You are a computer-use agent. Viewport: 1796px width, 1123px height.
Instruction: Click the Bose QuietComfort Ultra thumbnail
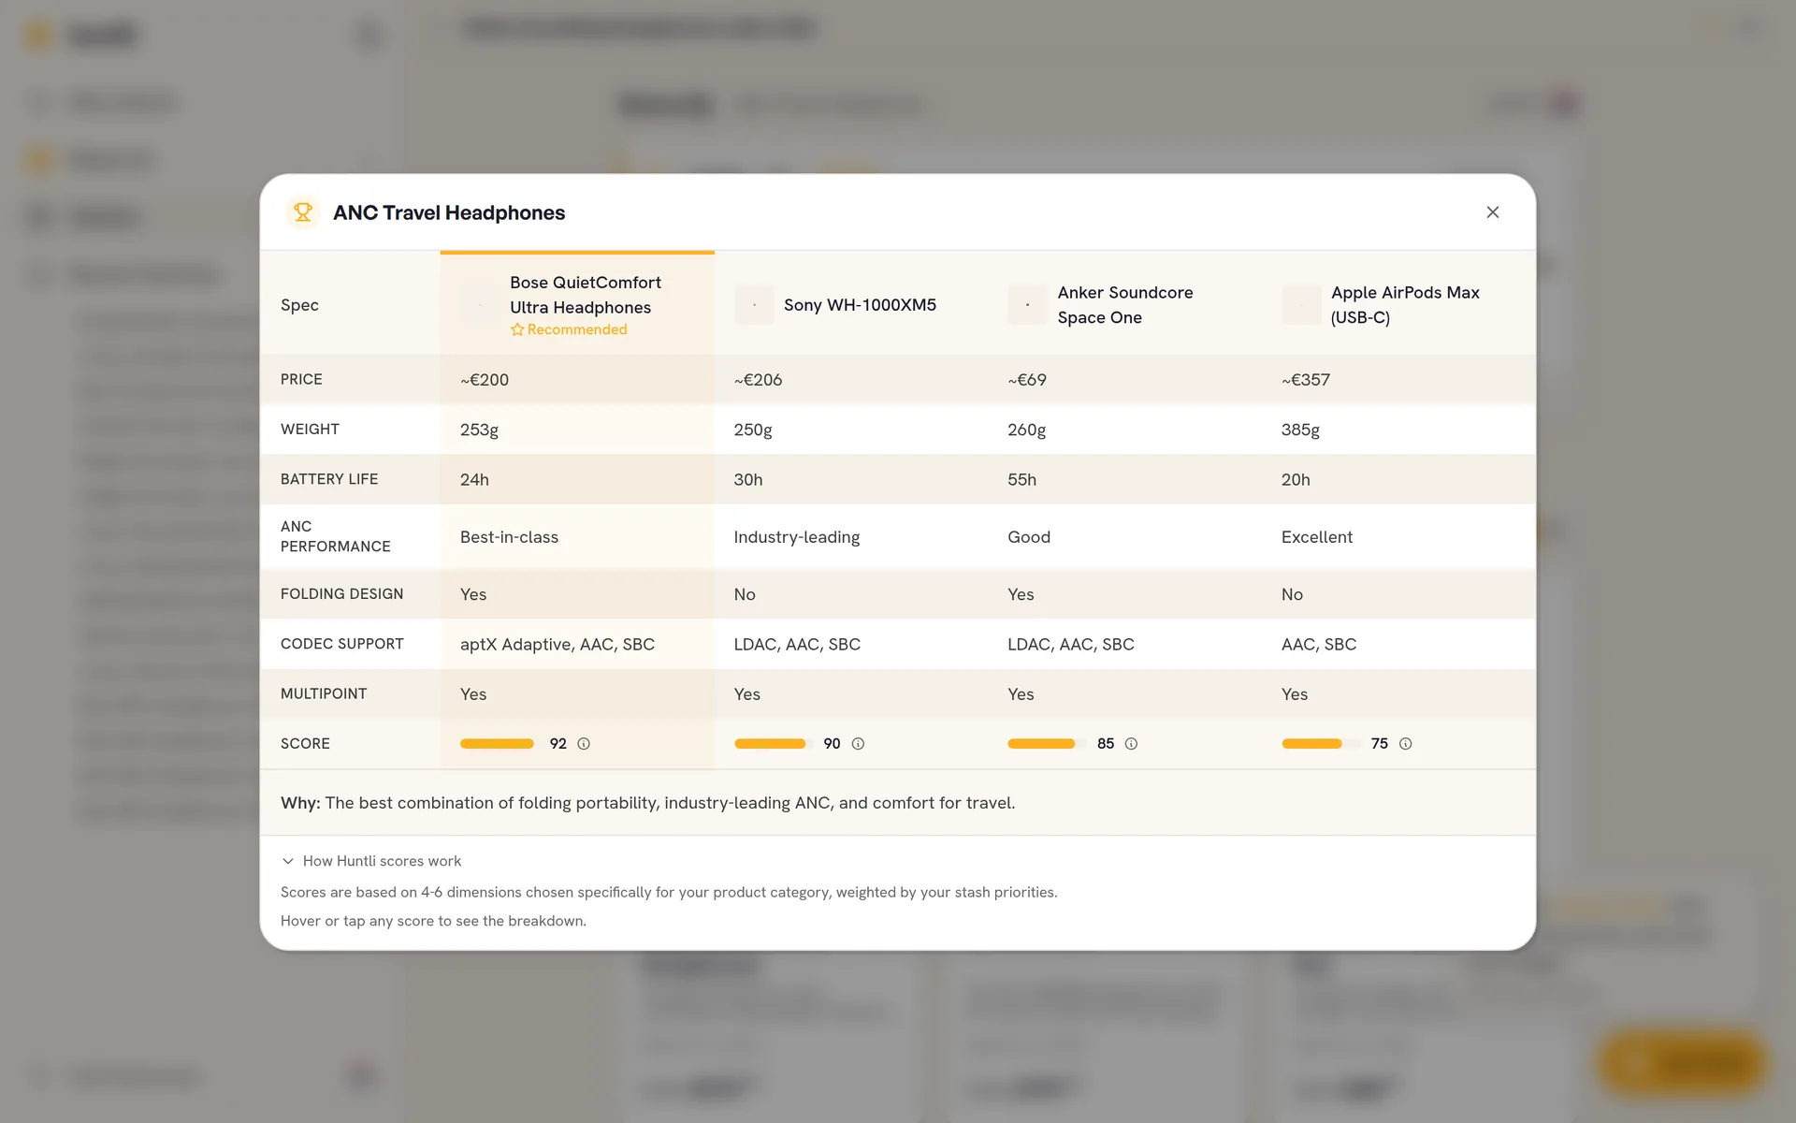click(x=480, y=305)
